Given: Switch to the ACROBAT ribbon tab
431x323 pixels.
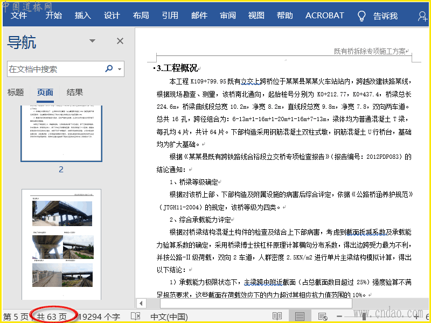Looking at the screenshot, I should 325,16.
